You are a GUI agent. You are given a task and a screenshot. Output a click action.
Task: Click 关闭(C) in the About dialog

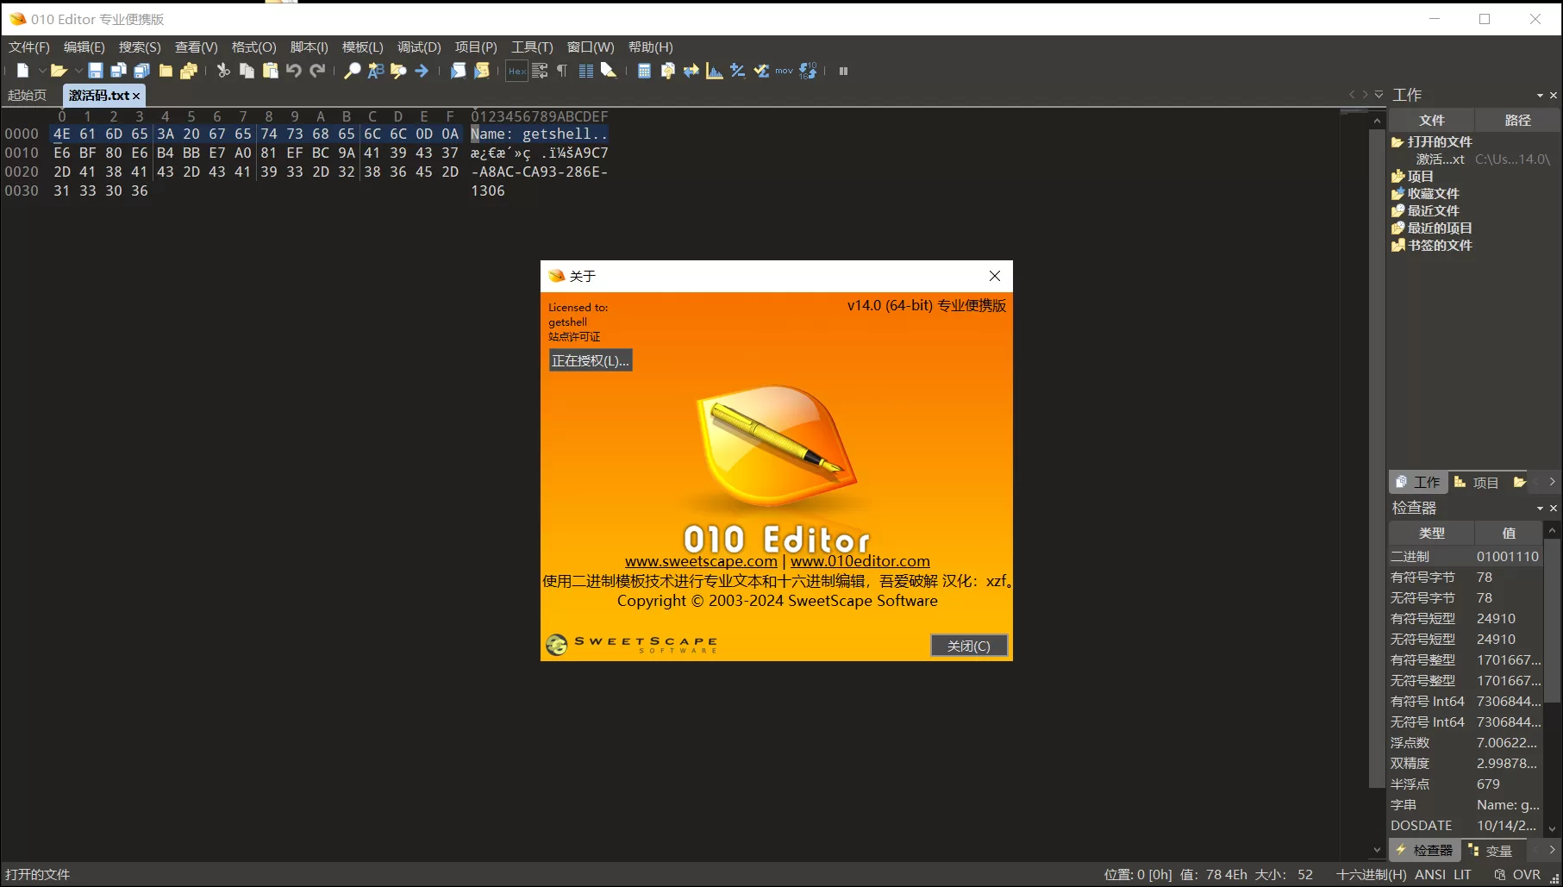(969, 646)
